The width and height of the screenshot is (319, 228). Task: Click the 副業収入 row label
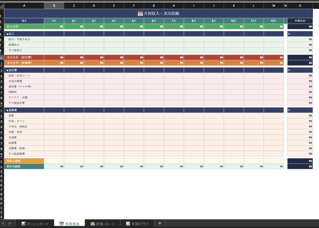point(24,45)
